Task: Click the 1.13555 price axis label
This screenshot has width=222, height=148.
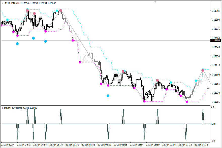Action: (x=215, y=102)
